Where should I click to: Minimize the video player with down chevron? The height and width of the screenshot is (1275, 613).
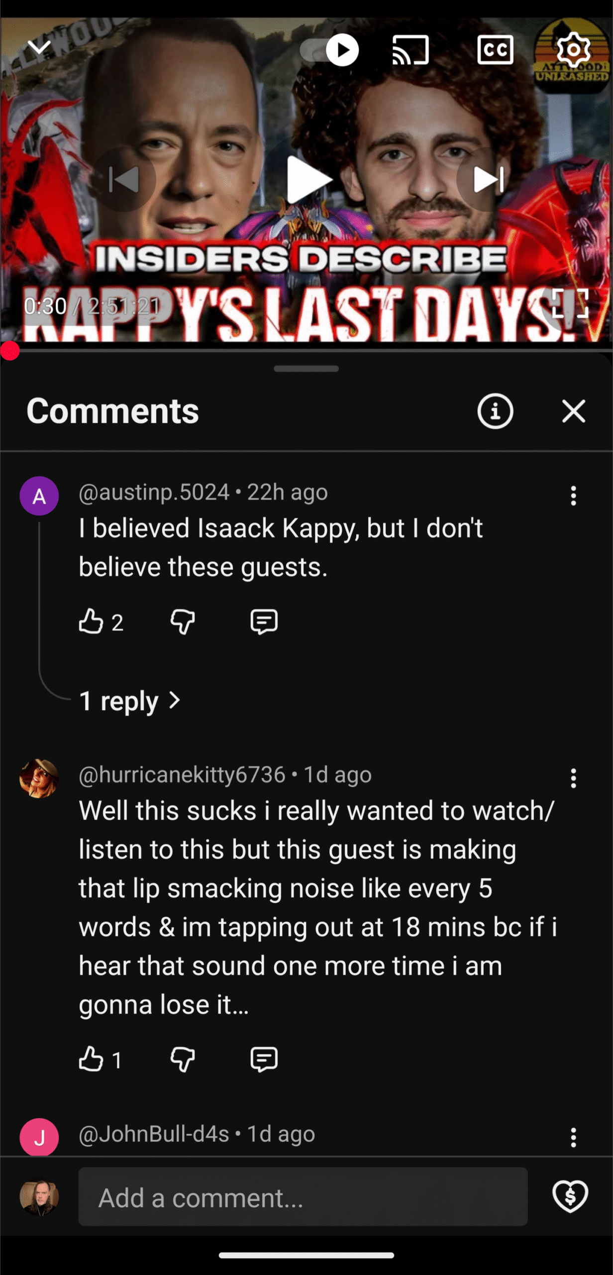pos(39,48)
